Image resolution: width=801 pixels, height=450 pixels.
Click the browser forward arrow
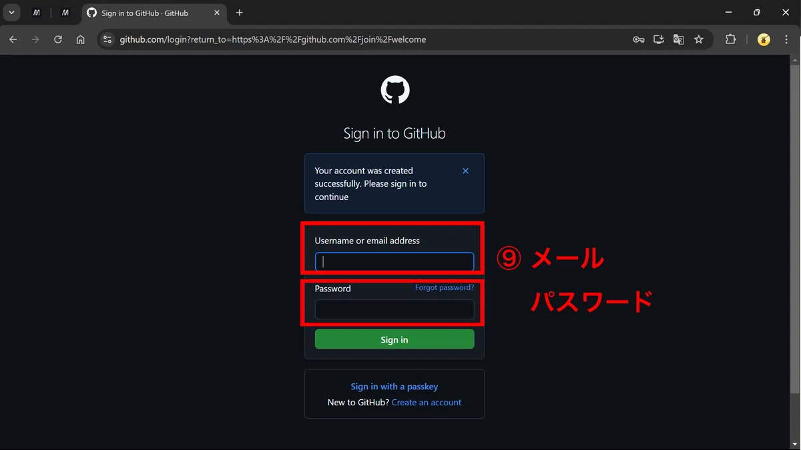pyautogui.click(x=35, y=39)
